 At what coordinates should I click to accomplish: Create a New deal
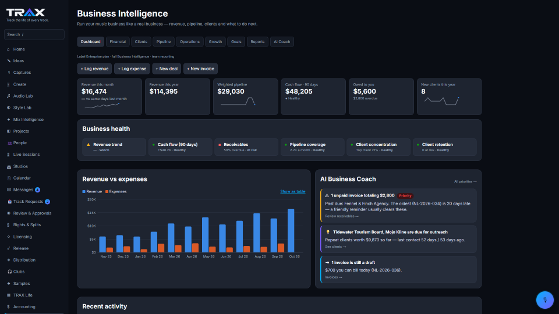pyautogui.click(x=167, y=69)
